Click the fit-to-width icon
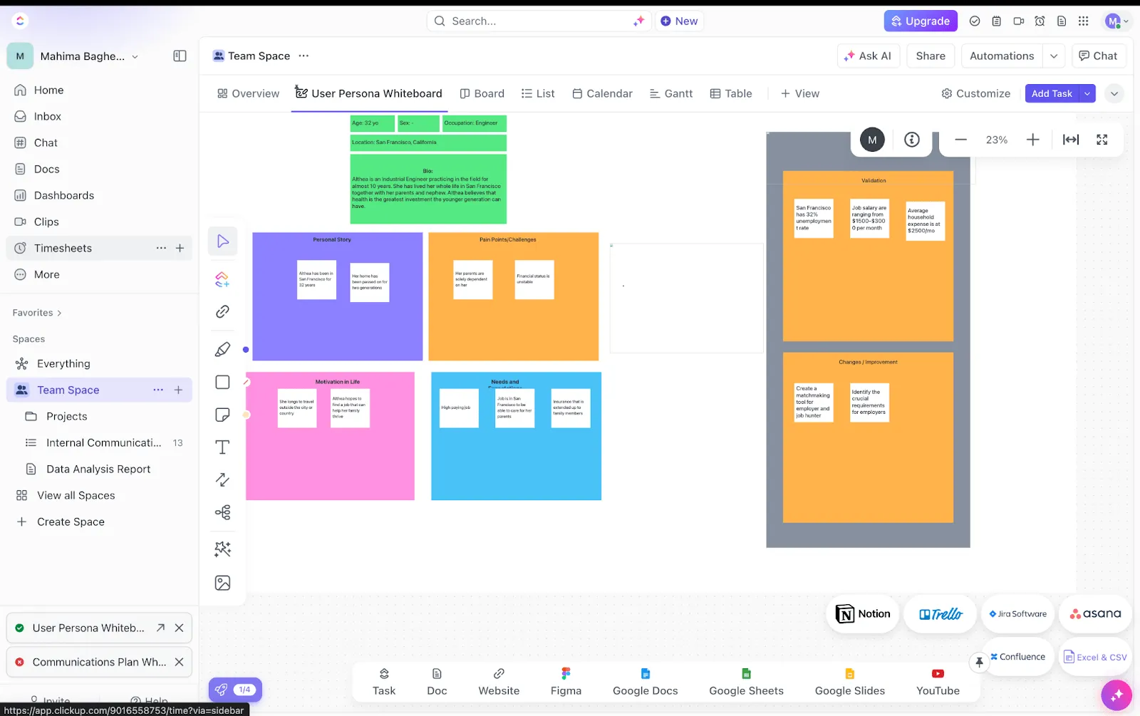Image resolution: width=1140 pixels, height=716 pixels. [x=1070, y=140]
